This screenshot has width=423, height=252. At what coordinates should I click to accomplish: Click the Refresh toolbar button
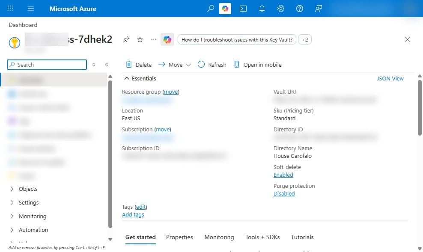212,65
